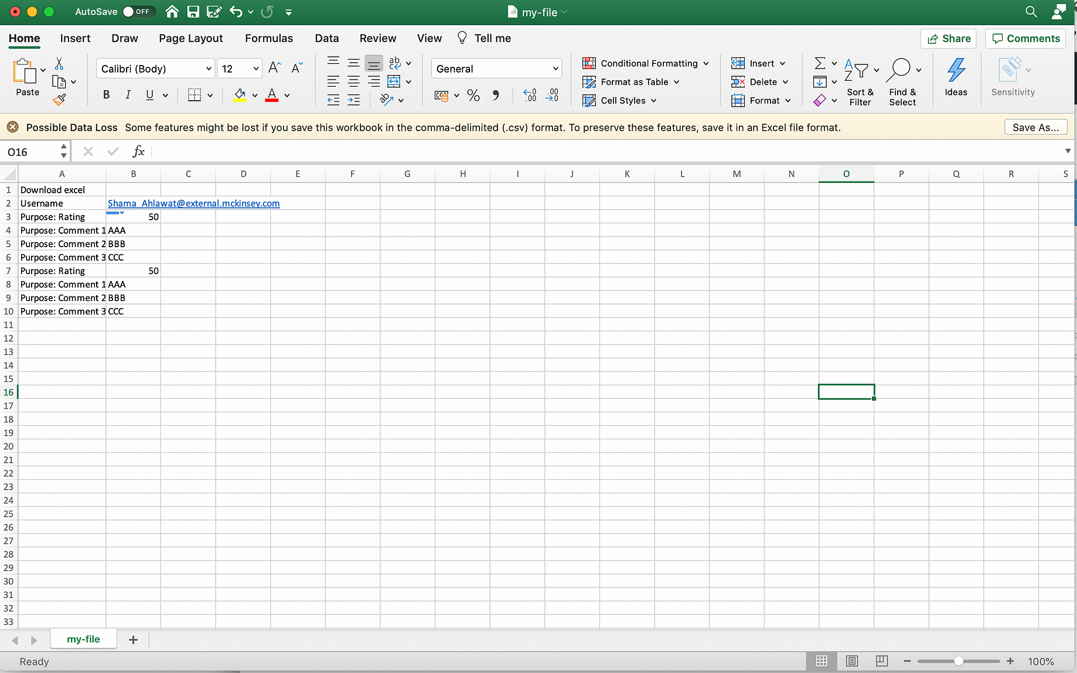
Task: Toggle the AutoSave switch on
Action: (x=137, y=12)
